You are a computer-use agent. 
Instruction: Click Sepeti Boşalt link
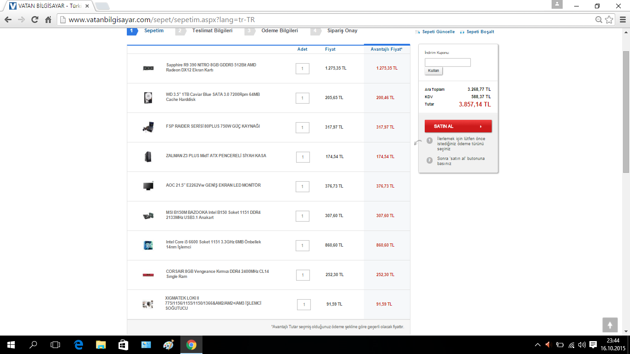click(x=480, y=32)
